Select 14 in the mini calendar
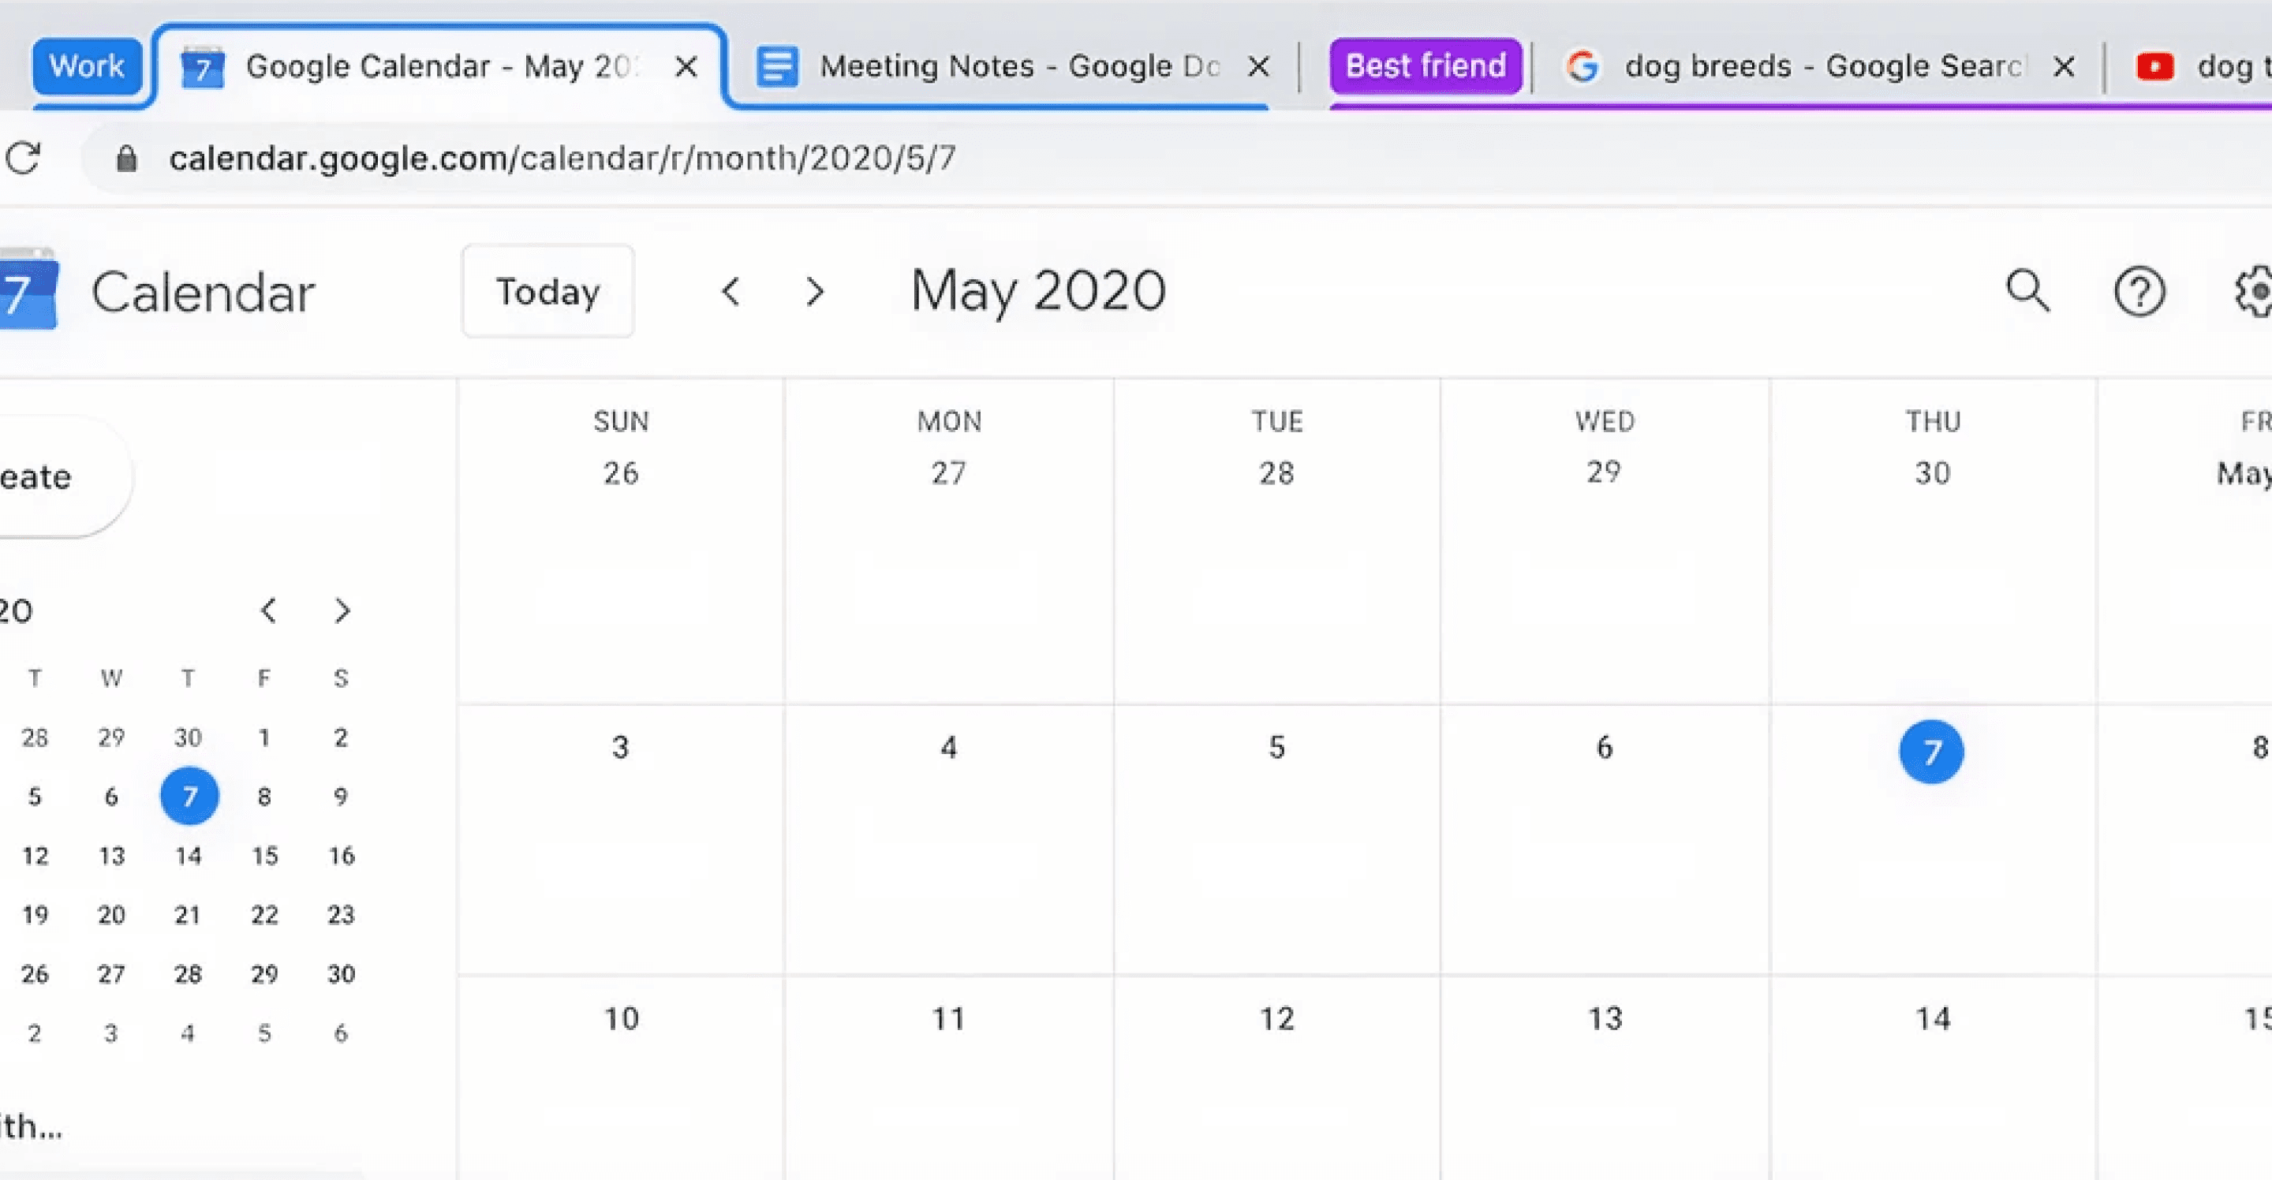 [x=188, y=856]
